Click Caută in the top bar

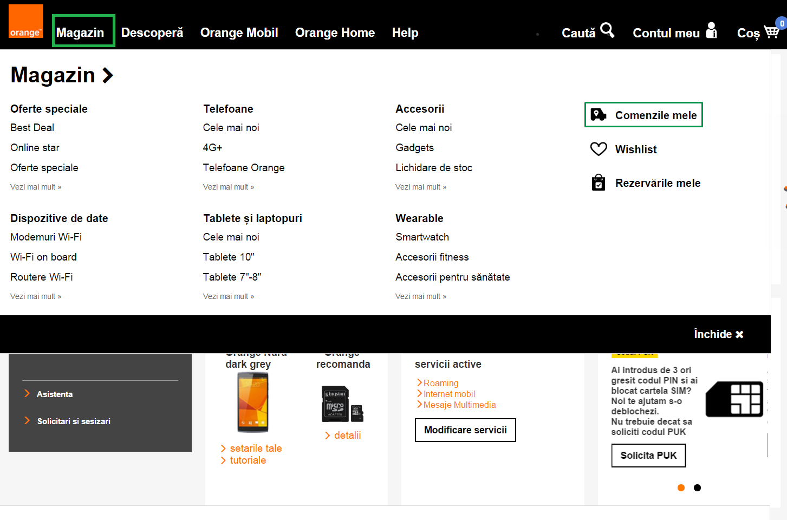[578, 33]
